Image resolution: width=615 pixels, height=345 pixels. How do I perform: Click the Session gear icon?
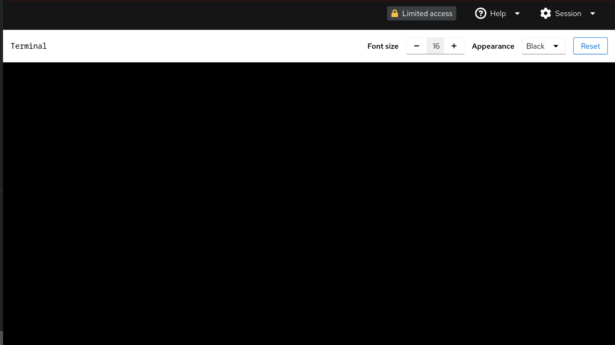tap(545, 13)
